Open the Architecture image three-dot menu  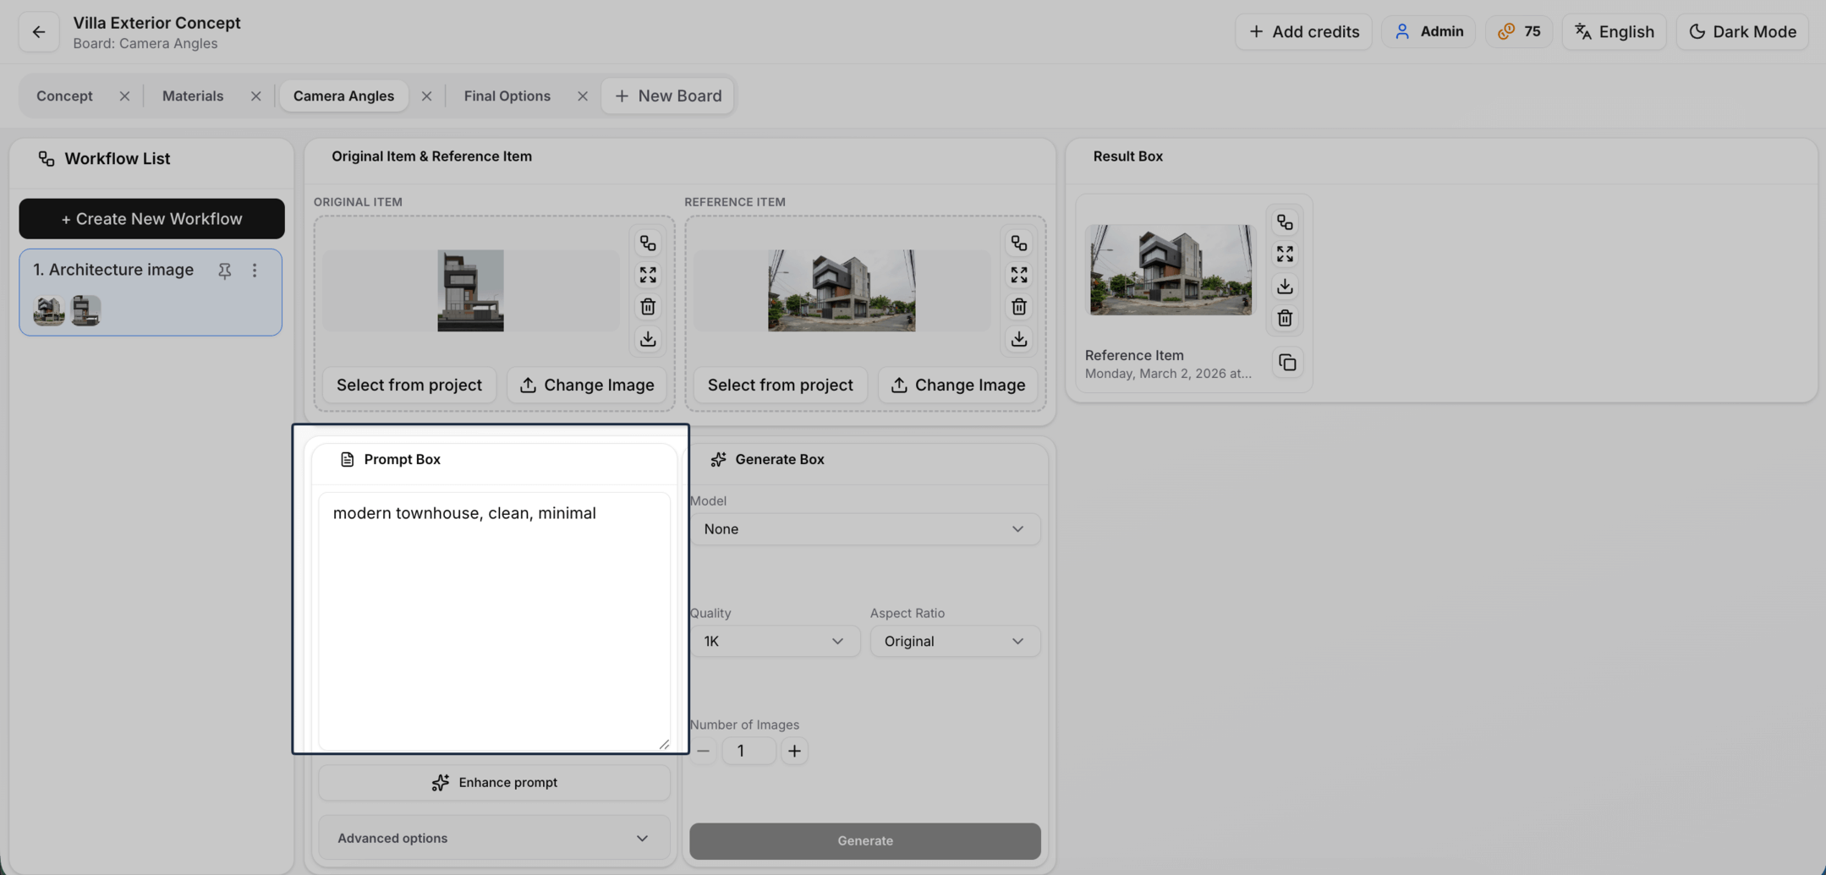point(255,271)
